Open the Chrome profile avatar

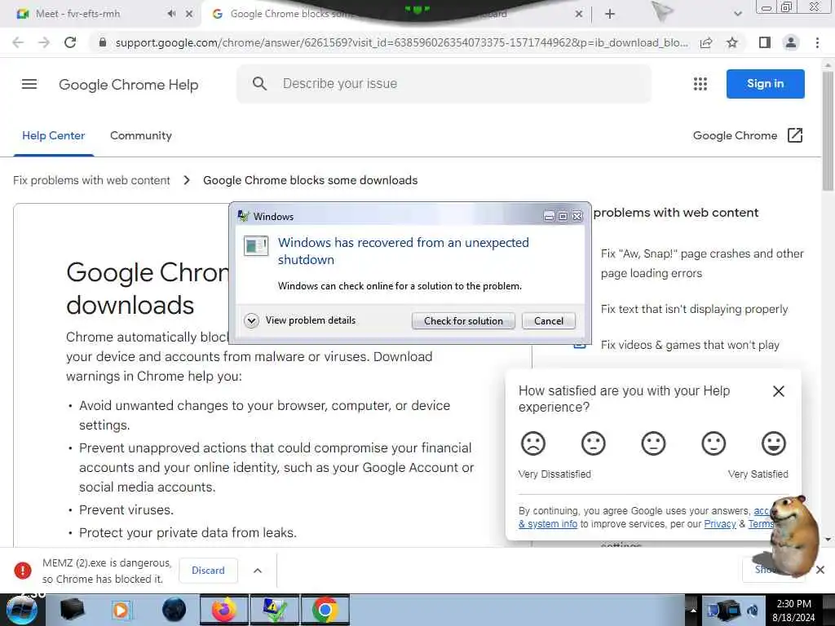point(791,42)
